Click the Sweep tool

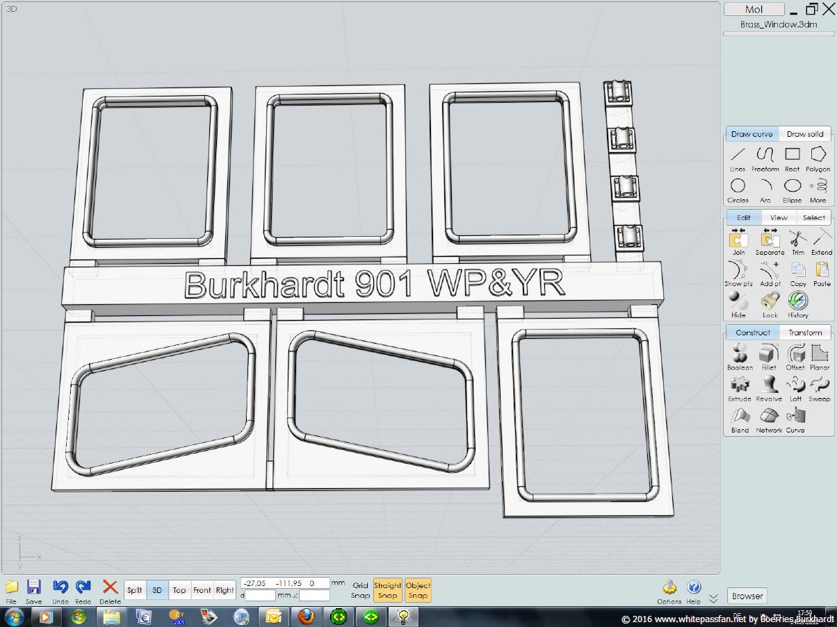point(820,389)
